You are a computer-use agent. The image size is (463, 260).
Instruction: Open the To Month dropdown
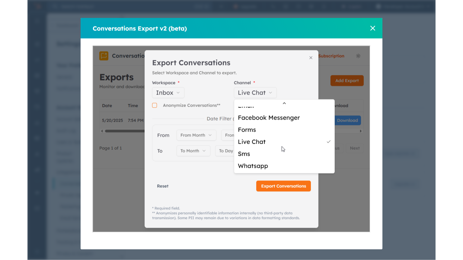coord(193,151)
